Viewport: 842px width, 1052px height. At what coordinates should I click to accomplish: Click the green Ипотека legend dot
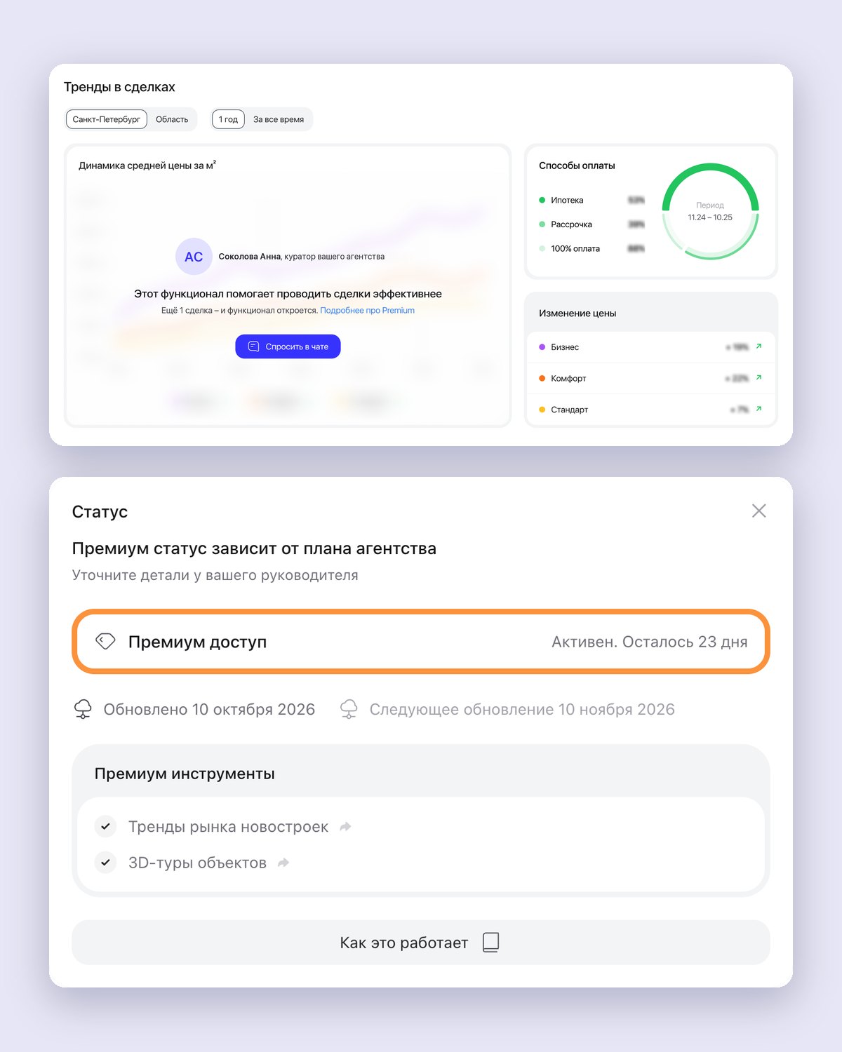click(542, 200)
